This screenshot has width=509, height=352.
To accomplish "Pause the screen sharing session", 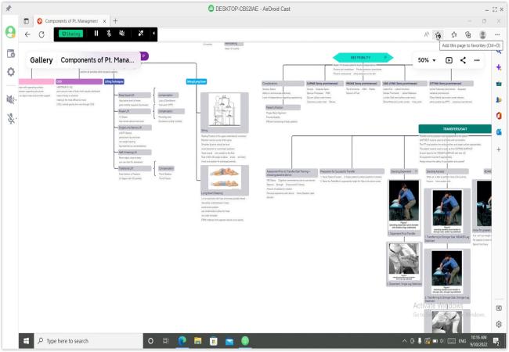I will pyautogui.click(x=96, y=34).
